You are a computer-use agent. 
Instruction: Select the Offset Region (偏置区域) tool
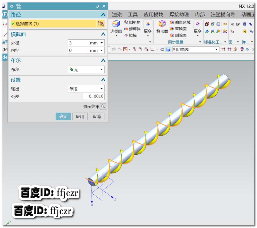(x=180, y=22)
